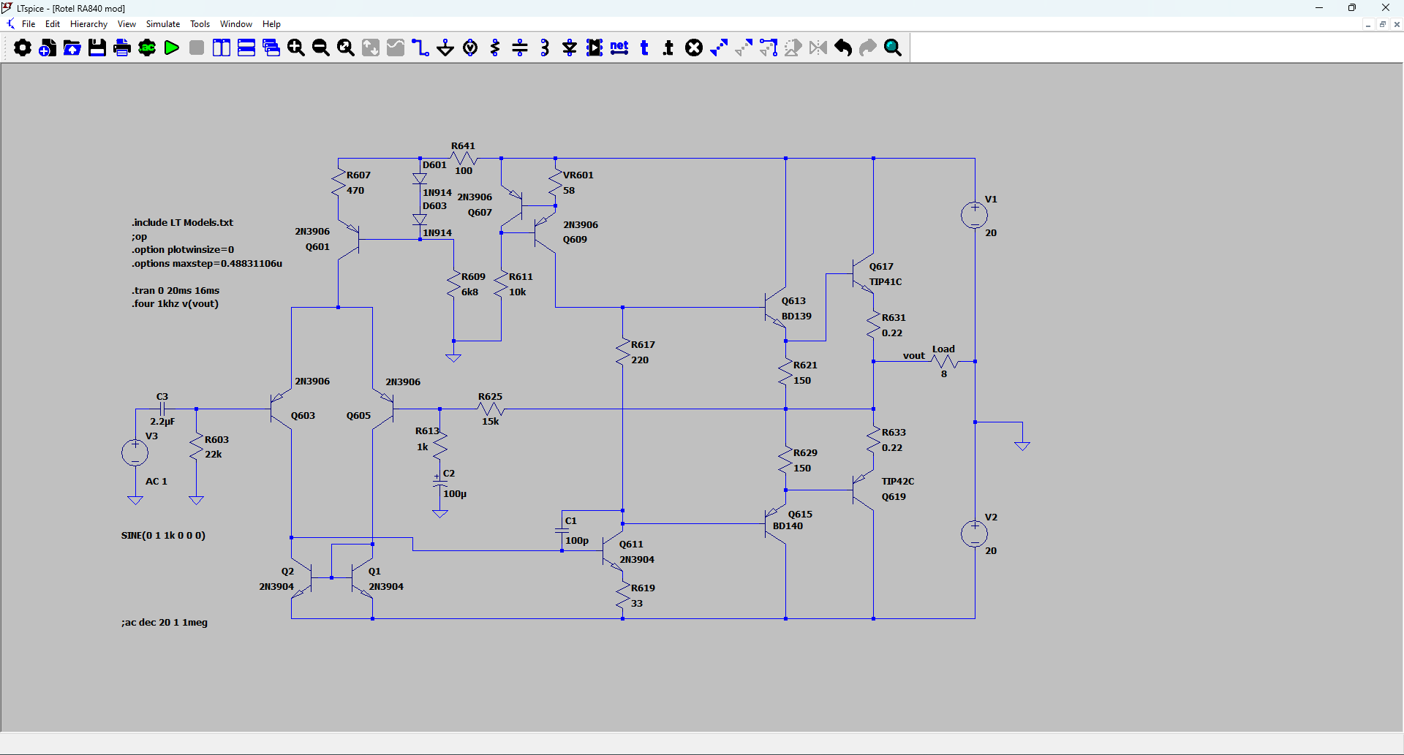This screenshot has height=755, width=1404.
Task: Minimize the inner schematic child window
Action: 1367,24
